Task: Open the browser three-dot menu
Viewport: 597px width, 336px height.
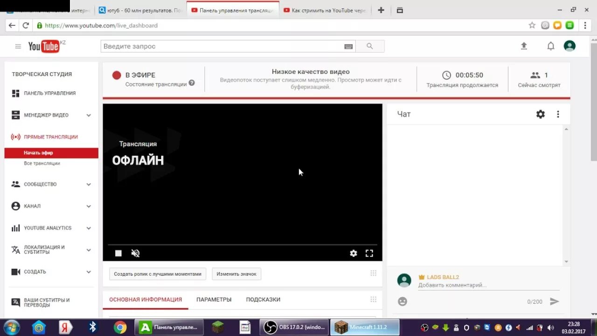Action: [x=585, y=26]
